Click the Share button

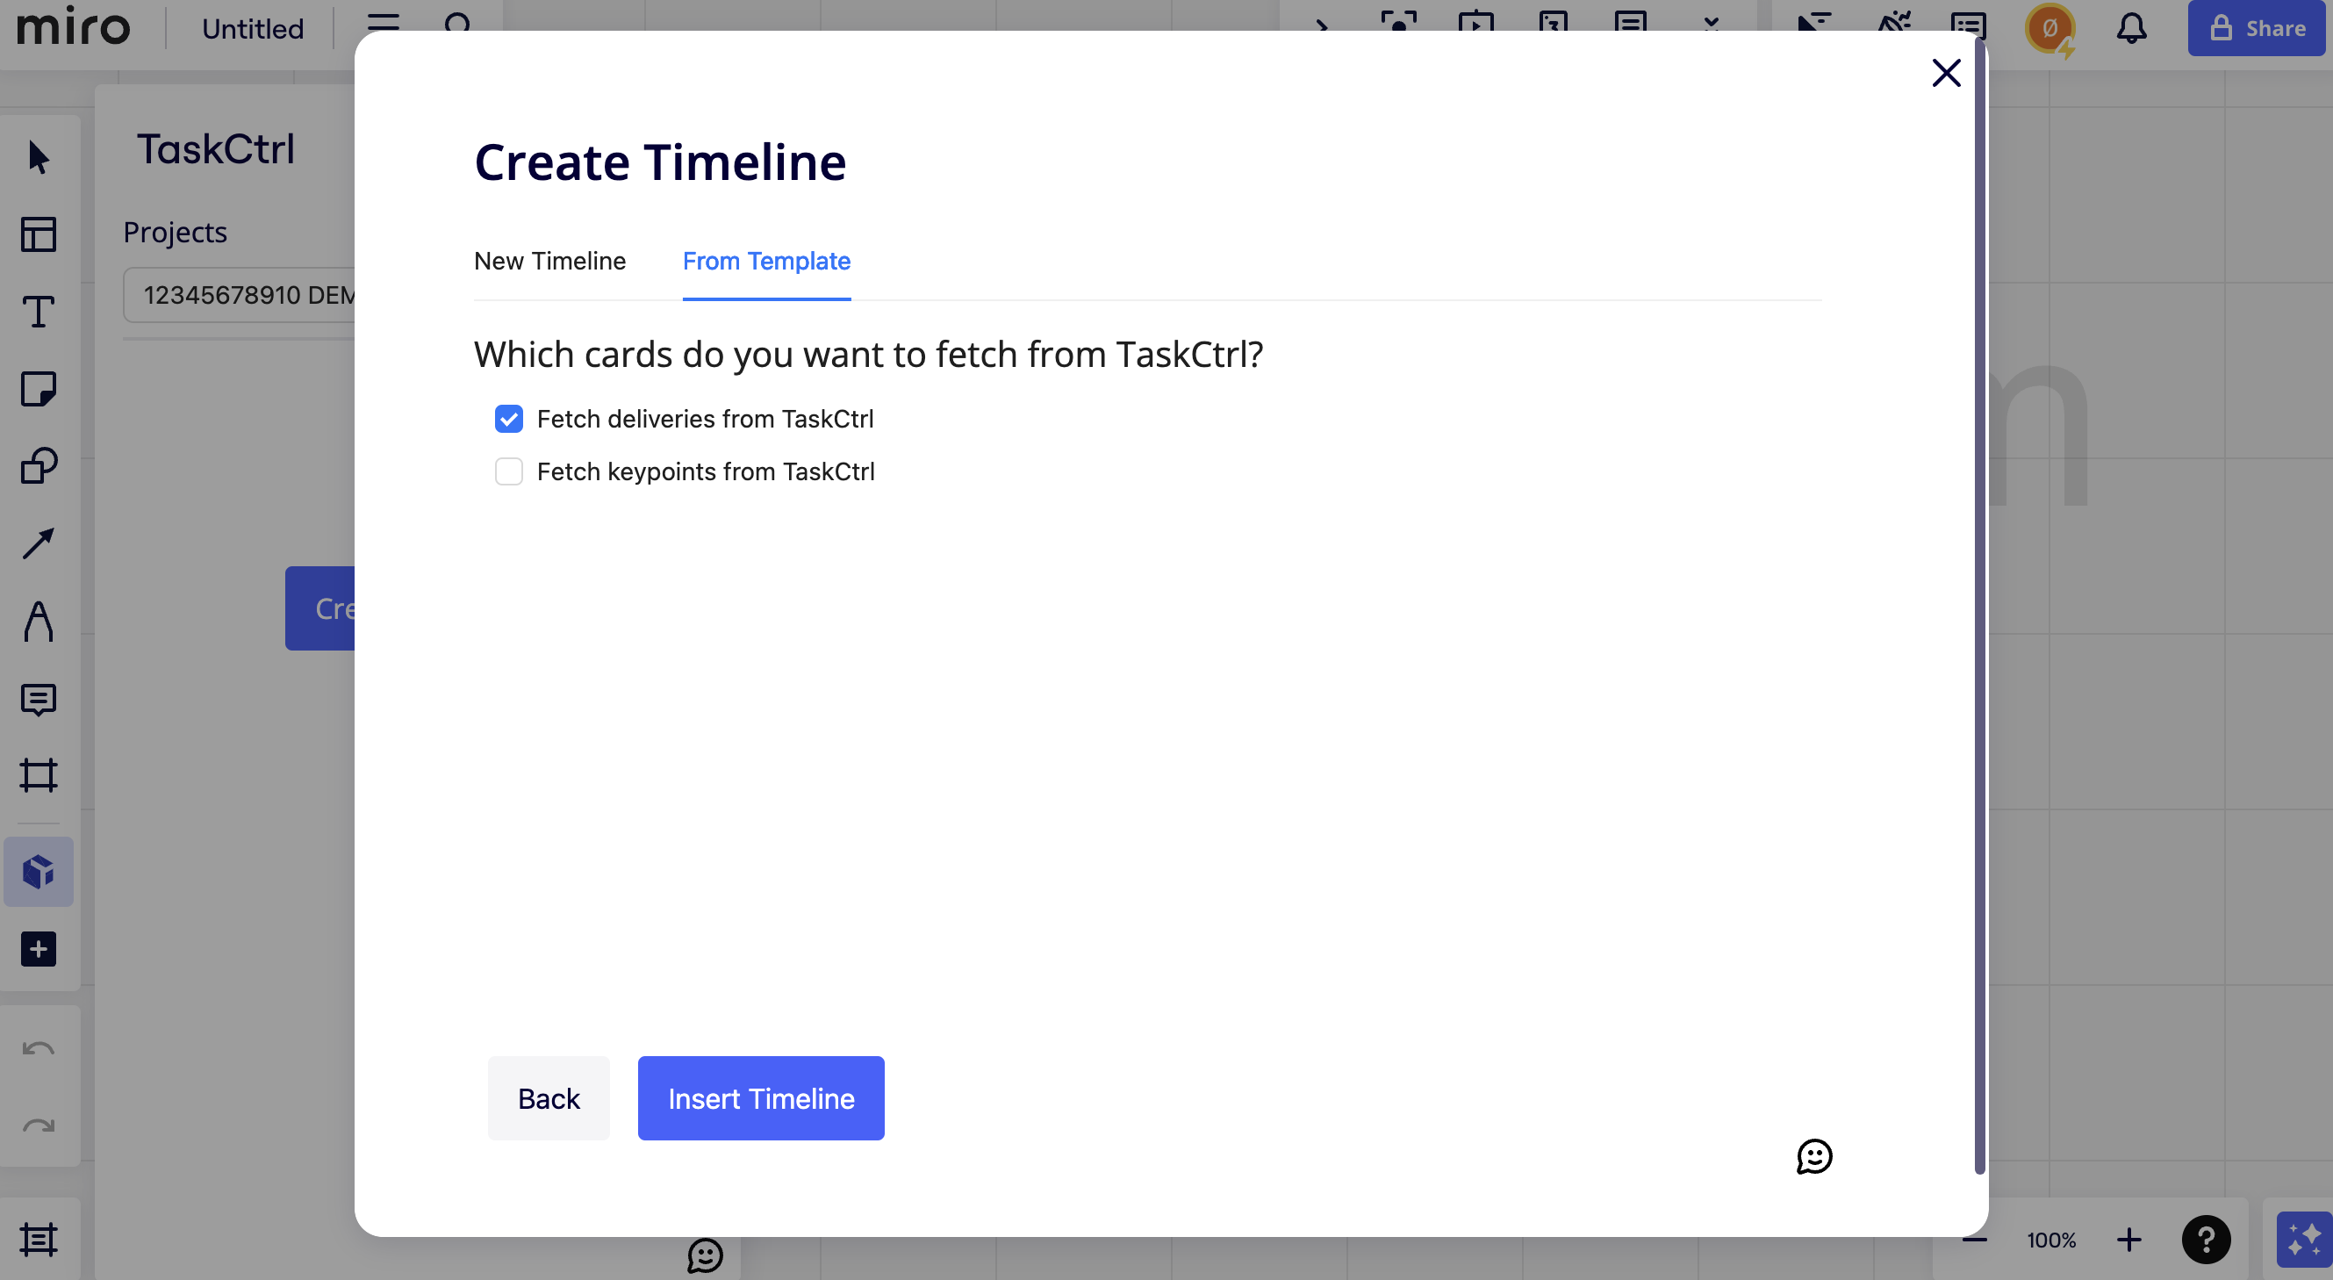pos(2257,28)
